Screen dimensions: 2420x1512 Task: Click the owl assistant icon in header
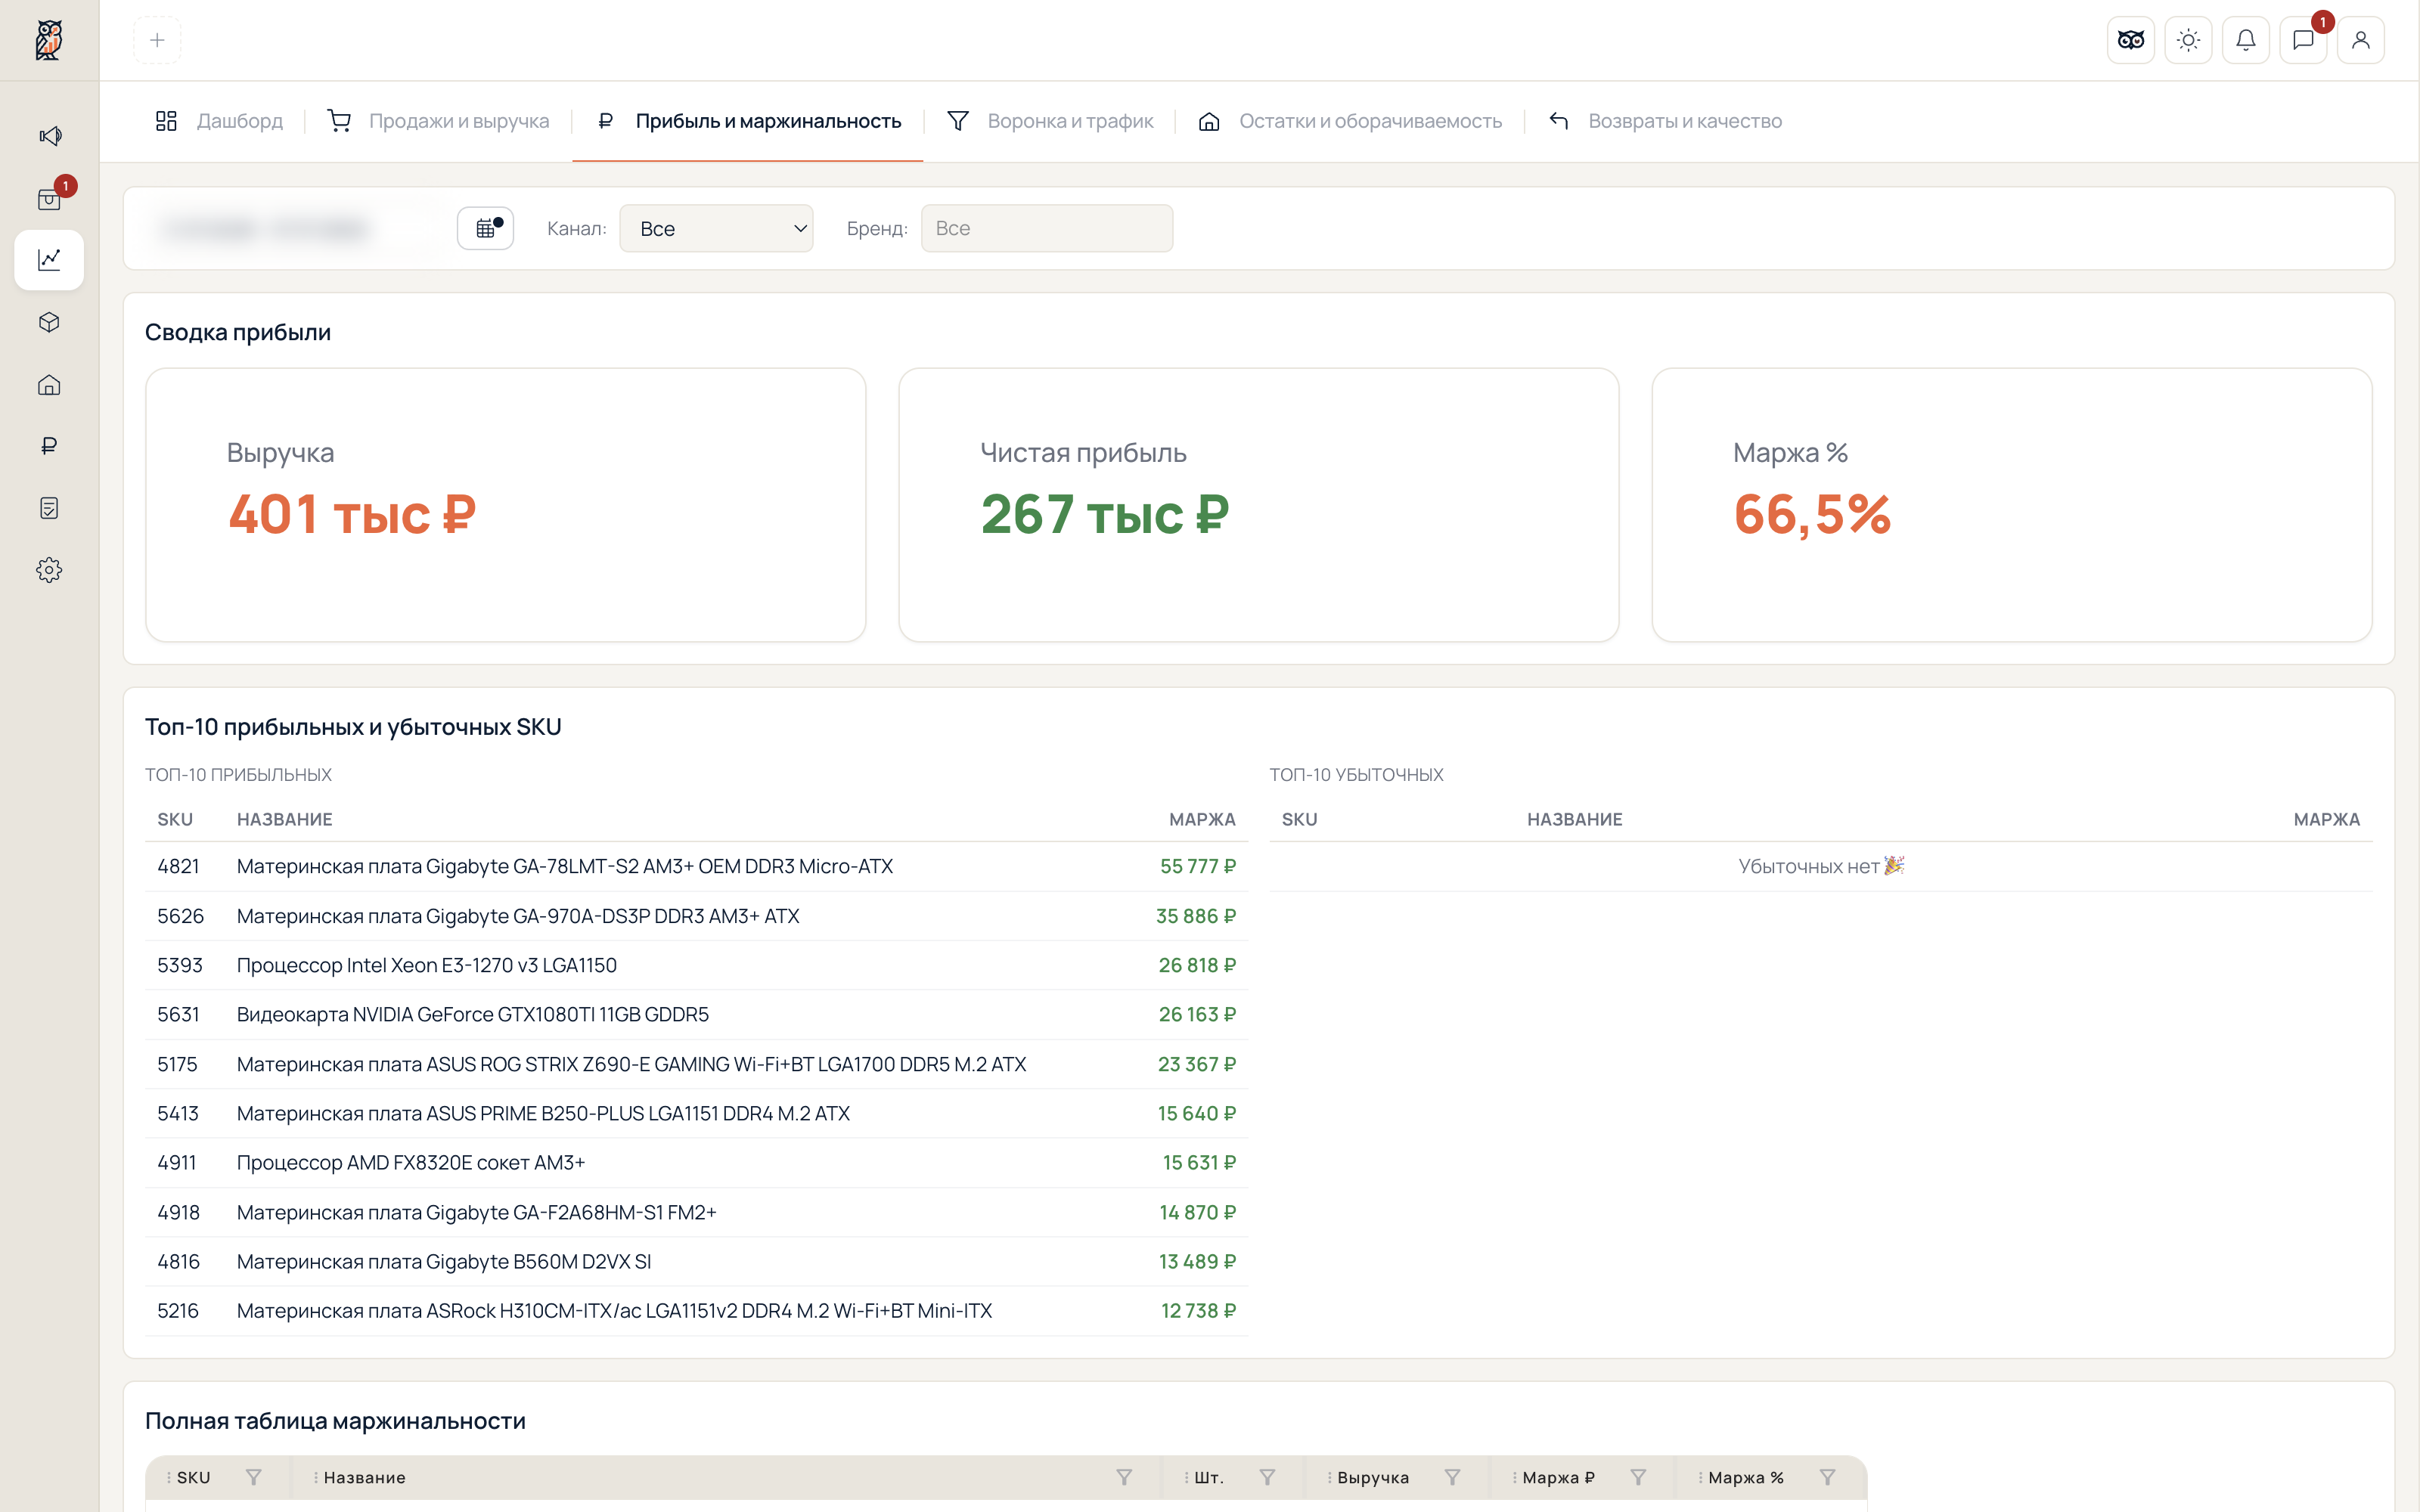[2130, 40]
